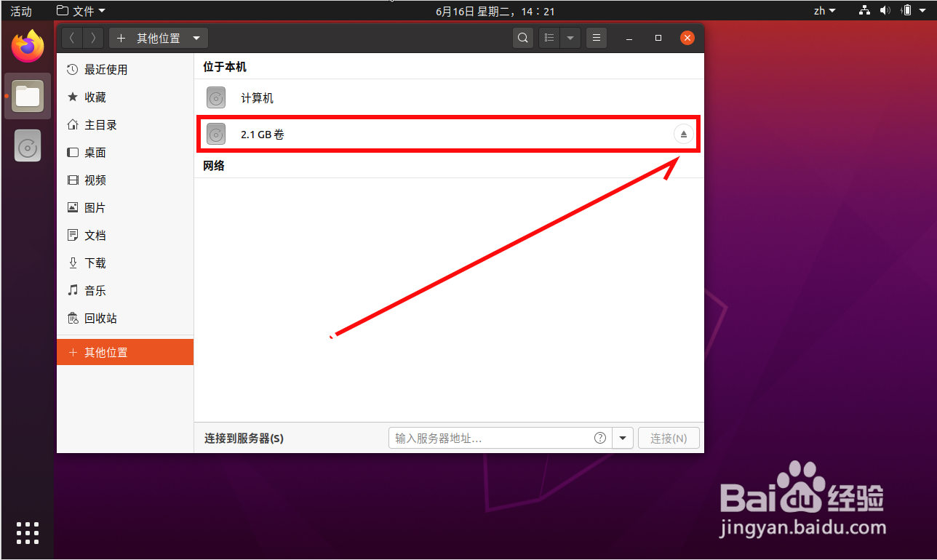Expand recent server addresses dropdown
This screenshot has height=560, width=937.
(x=623, y=438)
